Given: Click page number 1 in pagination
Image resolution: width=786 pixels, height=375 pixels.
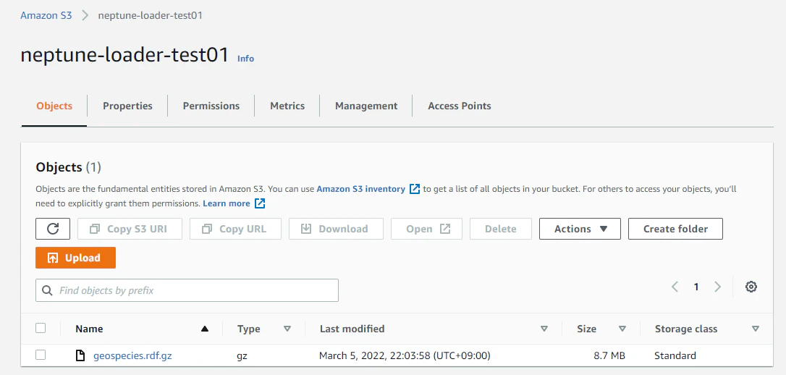Looking at the screenshot, I should coord(696,287).
